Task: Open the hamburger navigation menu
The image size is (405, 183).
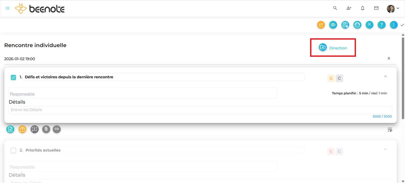Action: (x=8, y=8)
